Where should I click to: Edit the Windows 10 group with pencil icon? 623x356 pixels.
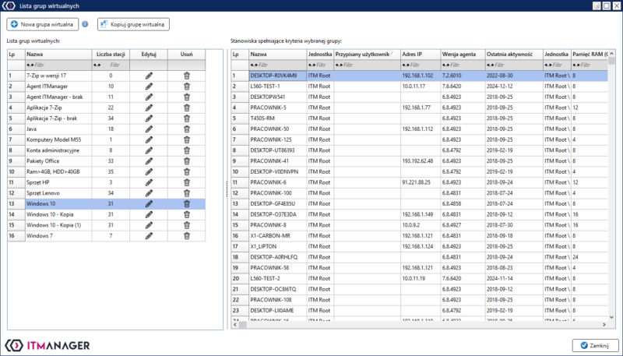click(x=149, y=203)
